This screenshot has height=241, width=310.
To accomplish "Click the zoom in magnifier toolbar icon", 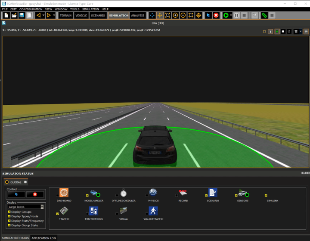I will 176,15.
